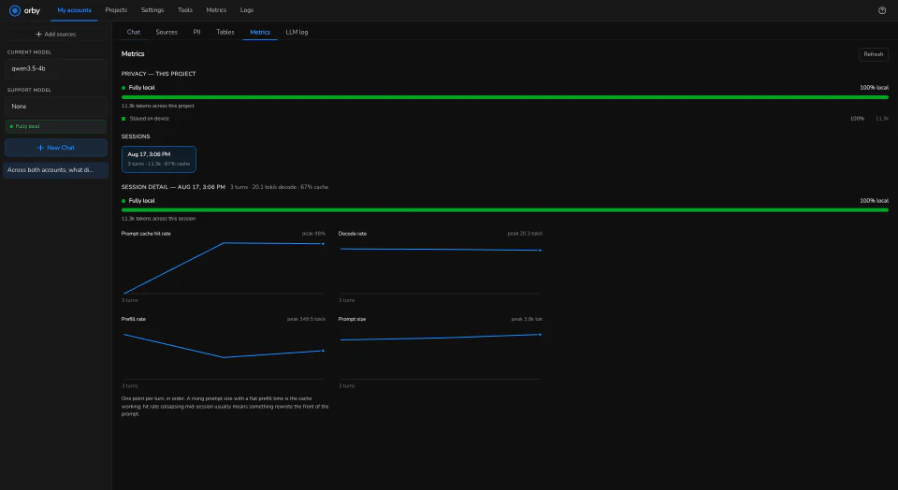This screenshot has height=490, width=898.
Task: Click the "peak 3.8k tok" label
Action: pyautogui.click(x=527, y=319)
